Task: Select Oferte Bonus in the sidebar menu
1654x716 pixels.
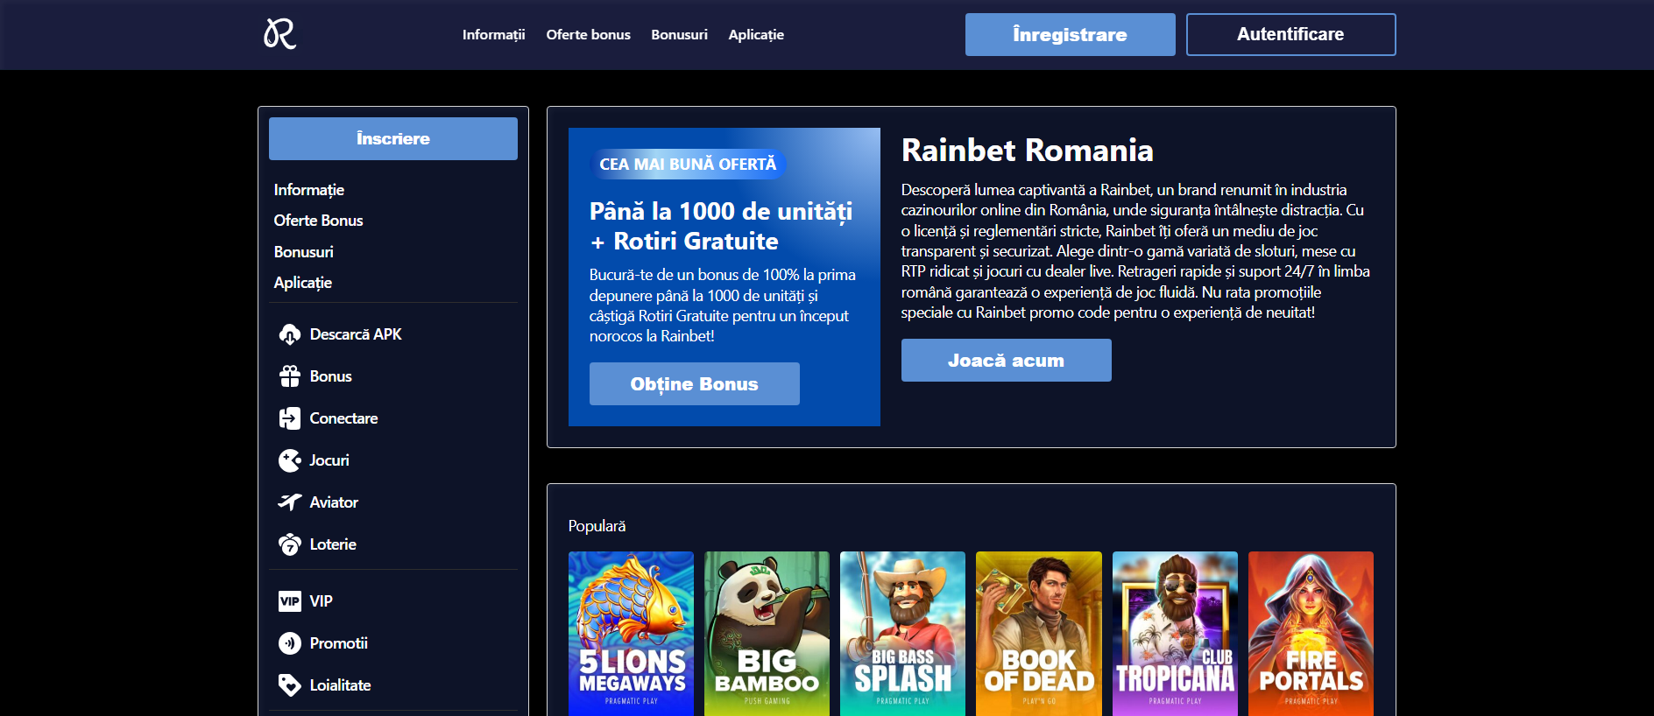Action: (x=319, y=221)
